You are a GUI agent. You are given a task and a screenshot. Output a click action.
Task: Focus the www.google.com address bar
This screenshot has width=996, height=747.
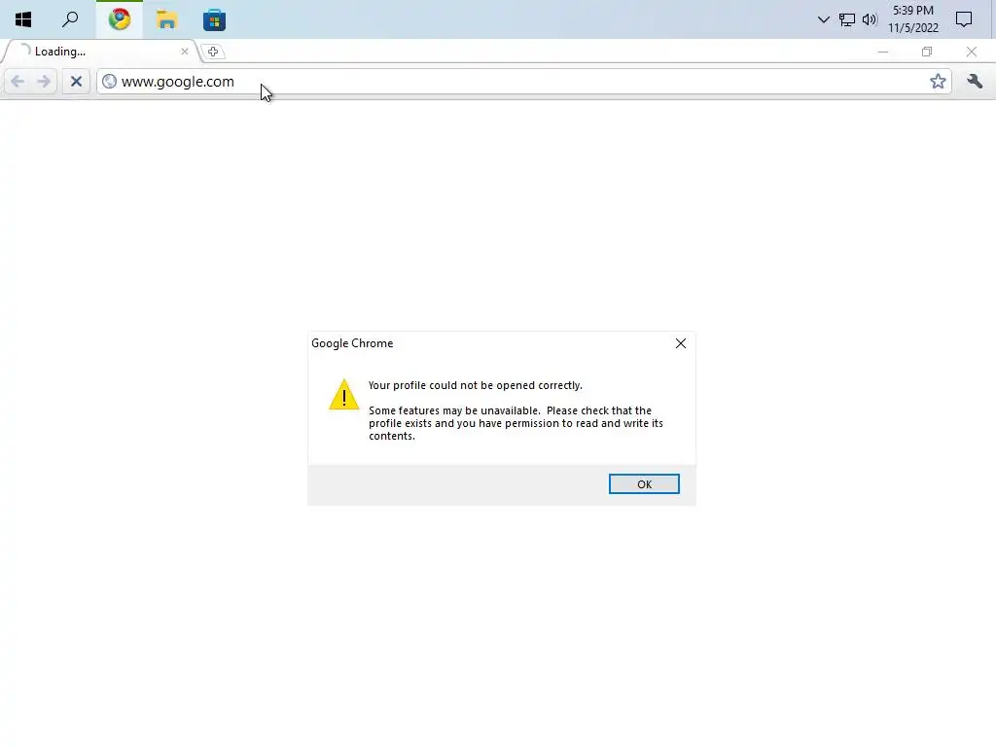[523, 82]
